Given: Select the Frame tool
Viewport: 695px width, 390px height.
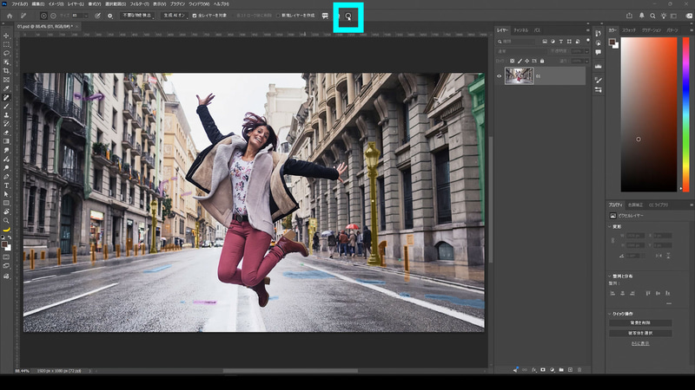Looking at the screenshot, I should 6,80.
